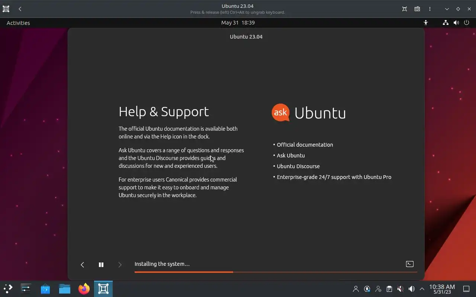
Task: Open the guest power menu icon
Action: coord(467,23)
